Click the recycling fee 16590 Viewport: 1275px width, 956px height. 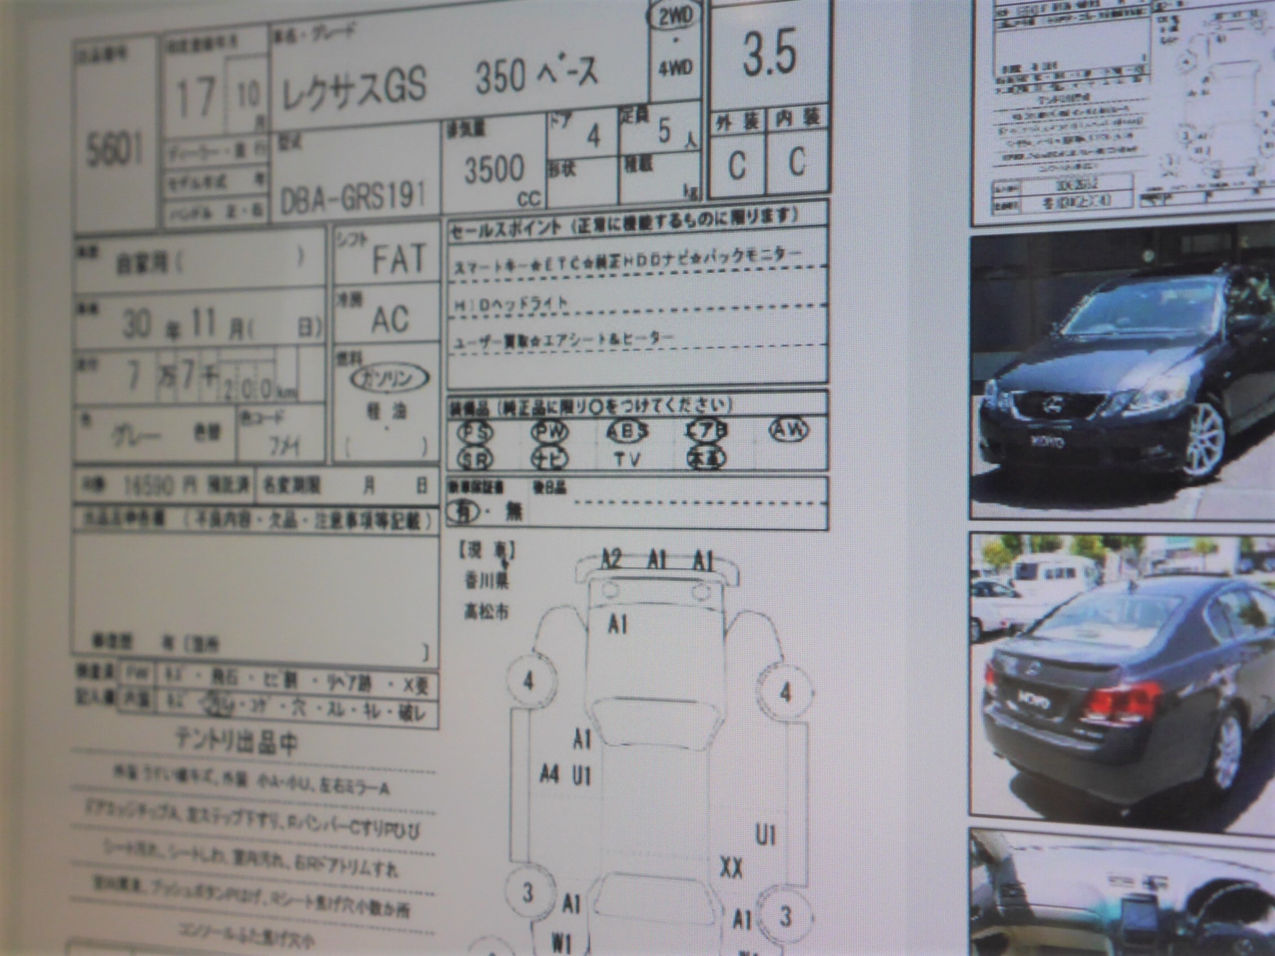coord(149,487)
